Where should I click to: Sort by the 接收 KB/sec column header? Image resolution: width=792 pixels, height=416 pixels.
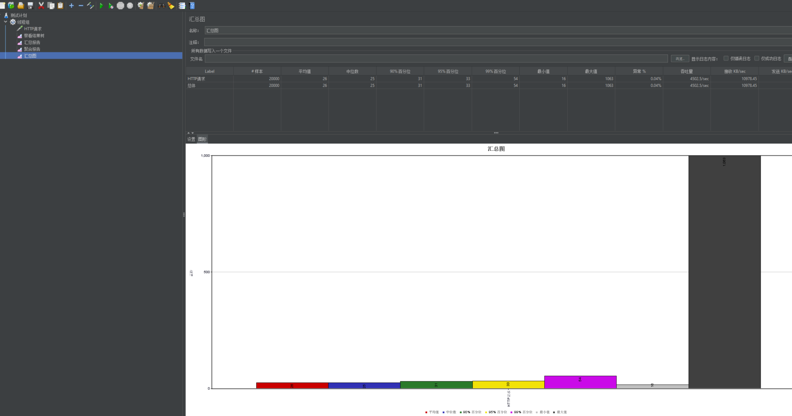coord(735,71)
